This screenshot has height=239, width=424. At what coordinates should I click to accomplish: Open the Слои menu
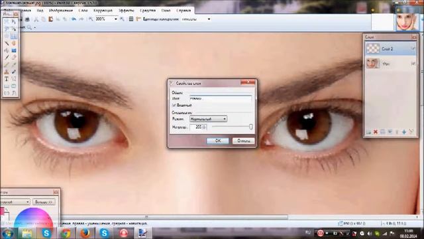pyautogui.click(x=83, y=11)
